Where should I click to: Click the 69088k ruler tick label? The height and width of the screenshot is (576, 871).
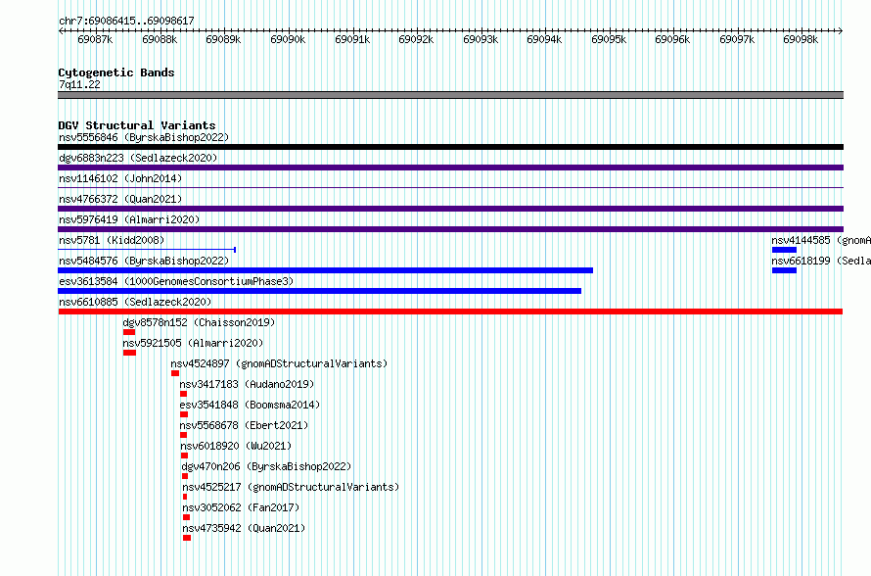click(x=160, y=39)
